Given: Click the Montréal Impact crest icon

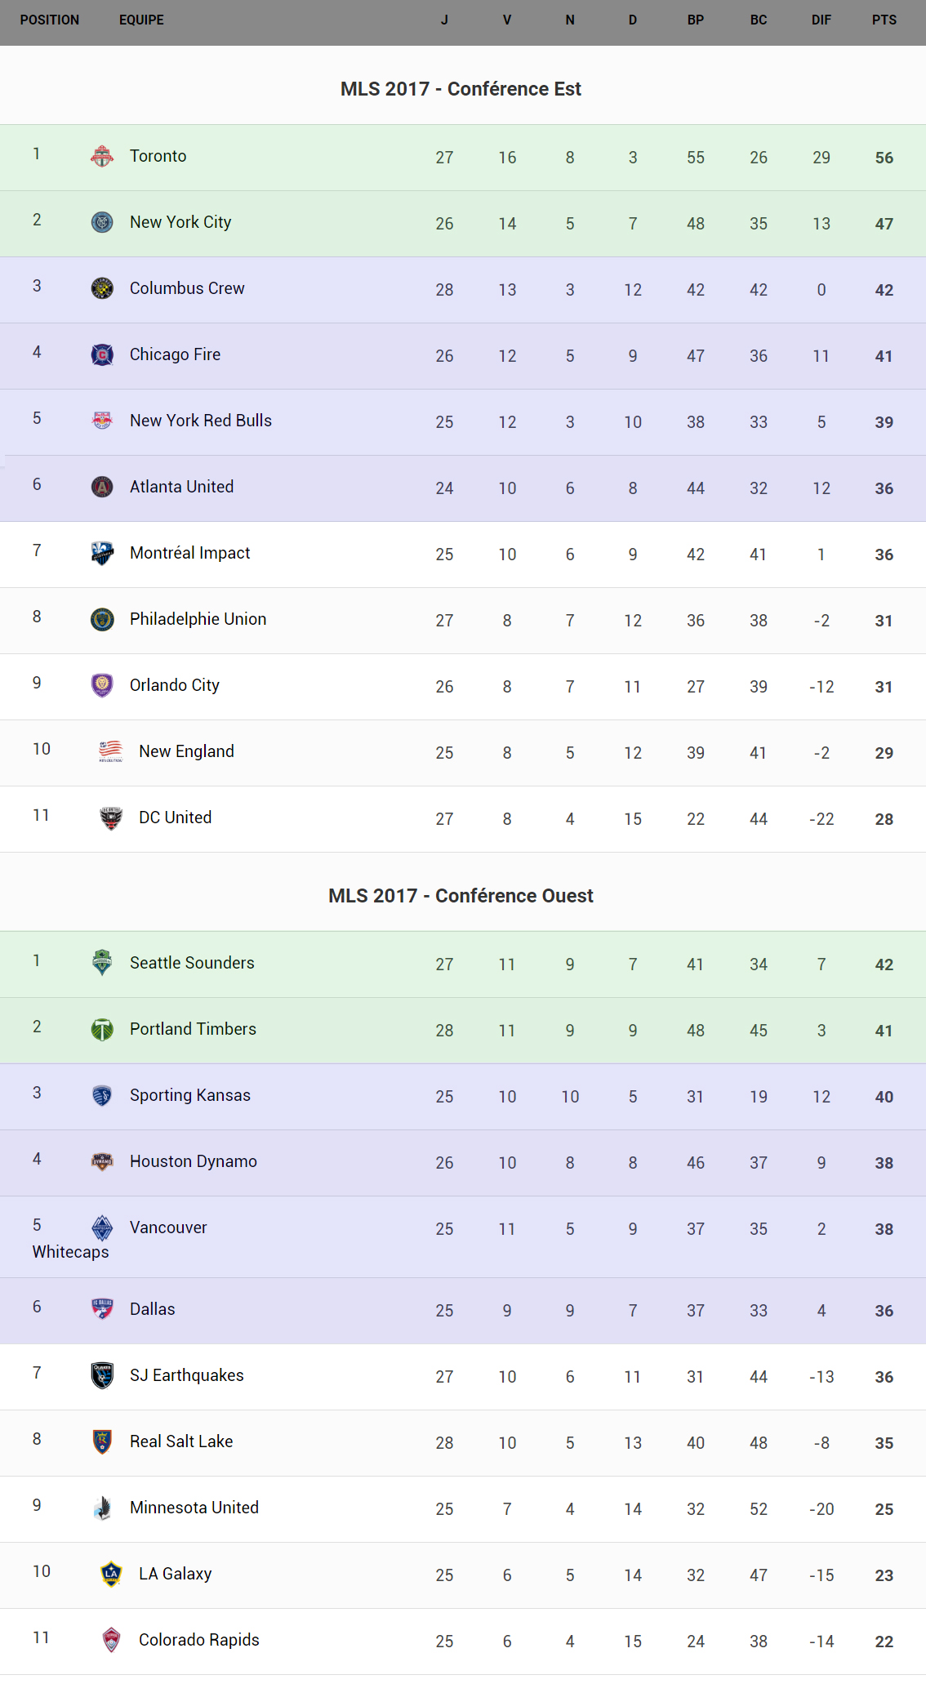Looking at the screenshot, I should coord(102,553).
